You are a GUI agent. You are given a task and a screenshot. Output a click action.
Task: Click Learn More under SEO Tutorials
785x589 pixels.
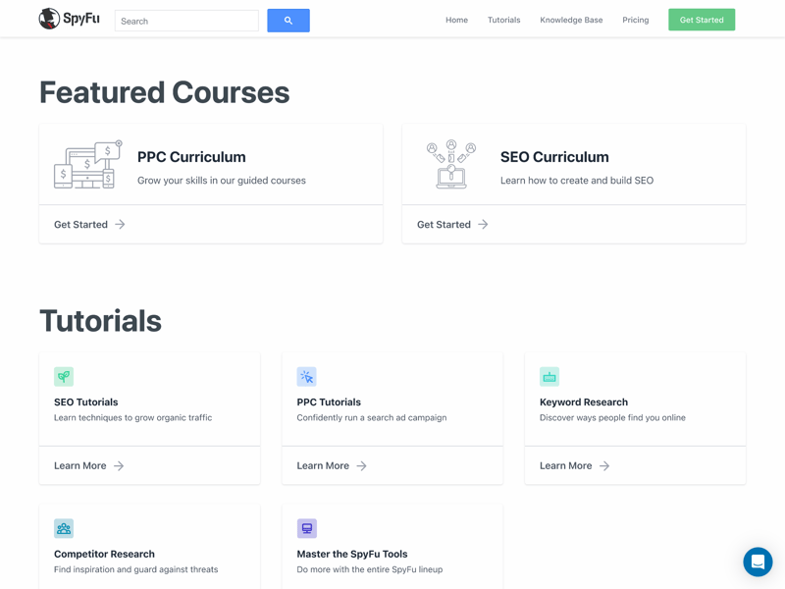click(89, 466)
